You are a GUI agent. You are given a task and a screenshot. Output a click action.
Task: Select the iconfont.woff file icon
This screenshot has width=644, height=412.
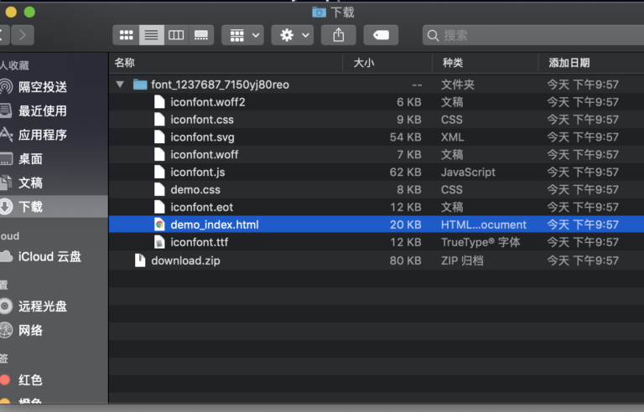[159, 155]
